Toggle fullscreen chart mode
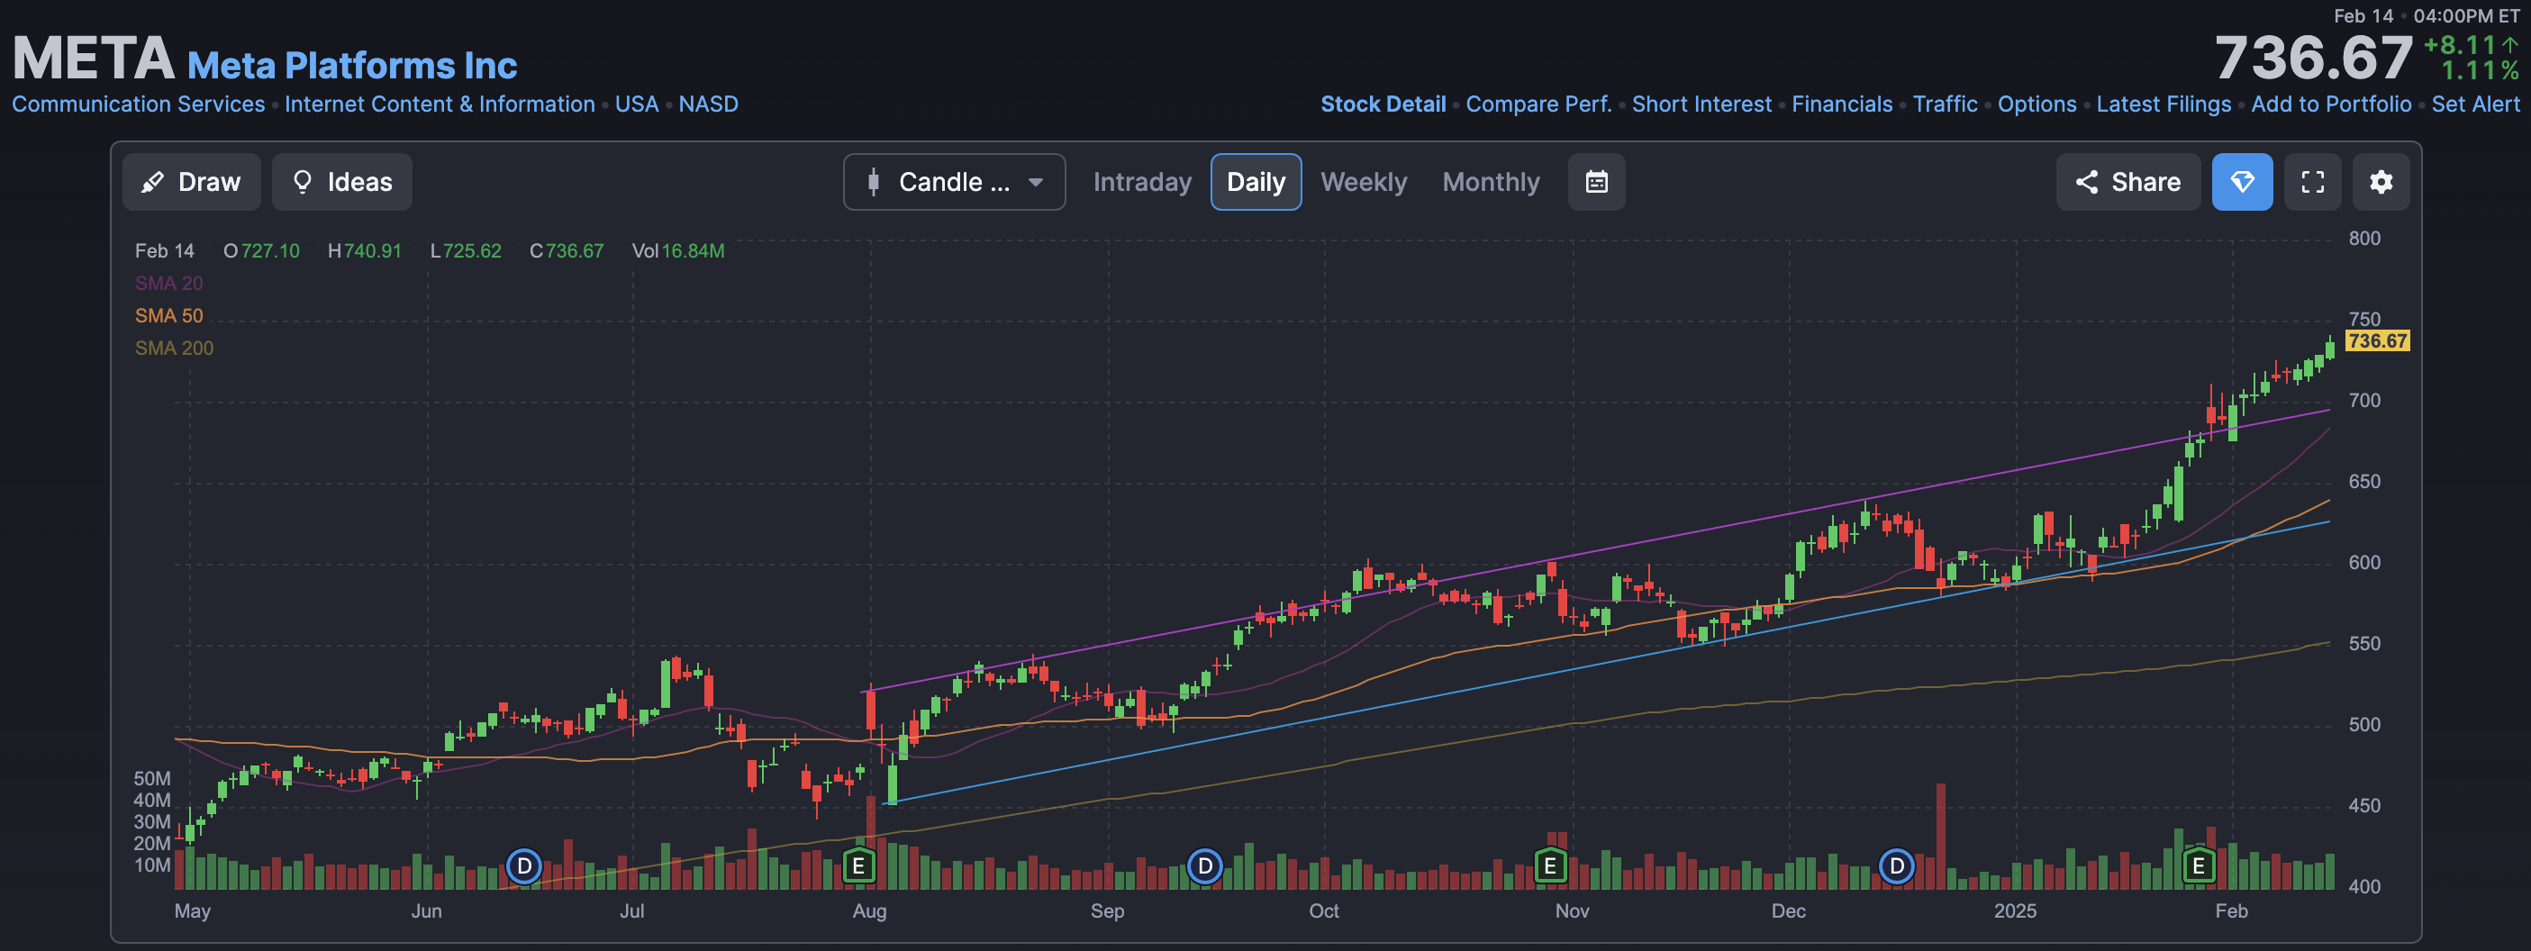This screenshot has height=951, width=2531. [2313, 182]
